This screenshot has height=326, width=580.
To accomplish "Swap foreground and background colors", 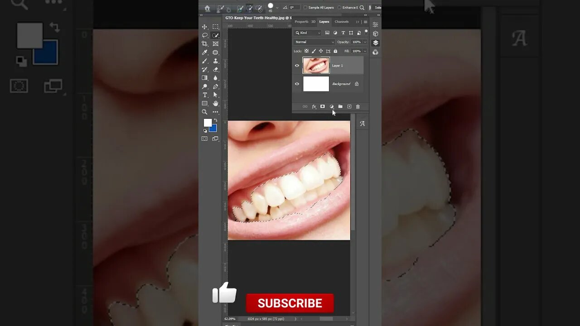I will pos(215,120).
